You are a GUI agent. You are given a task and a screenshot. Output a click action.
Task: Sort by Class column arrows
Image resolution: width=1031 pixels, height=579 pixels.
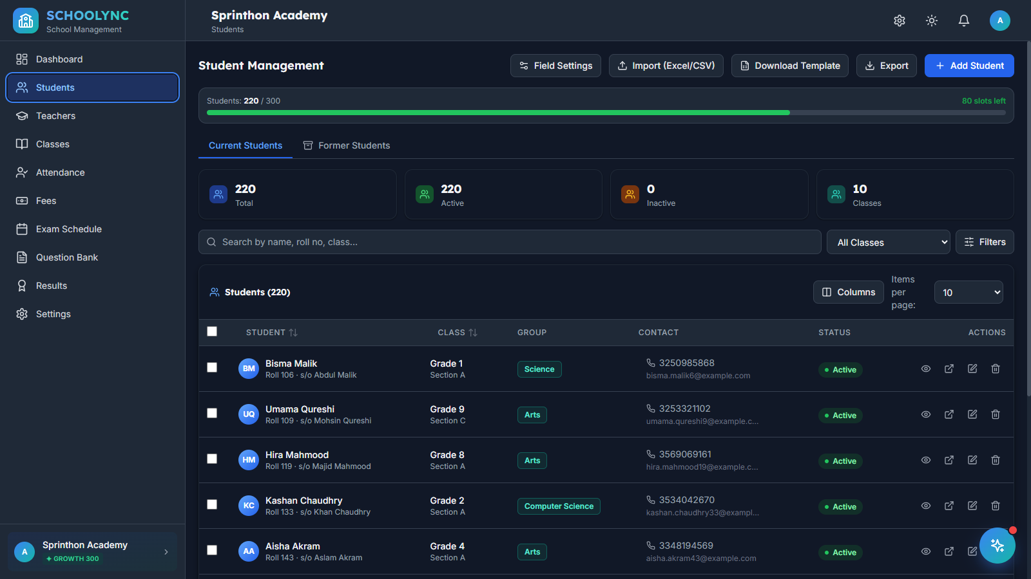coord(473,333)
